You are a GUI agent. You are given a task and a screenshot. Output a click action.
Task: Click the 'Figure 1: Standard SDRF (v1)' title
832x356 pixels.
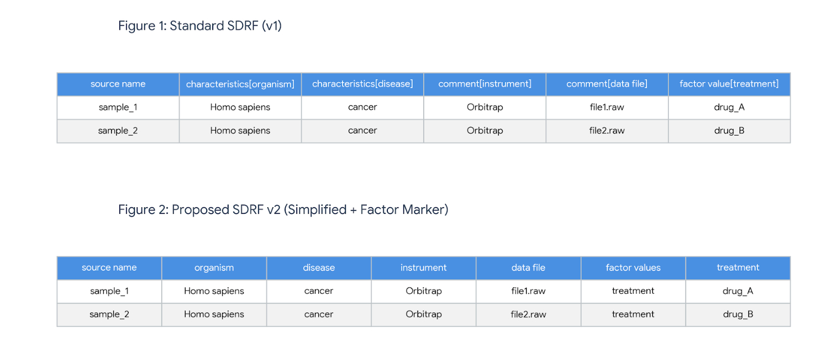pyautogui.click(x=200, y=26)
